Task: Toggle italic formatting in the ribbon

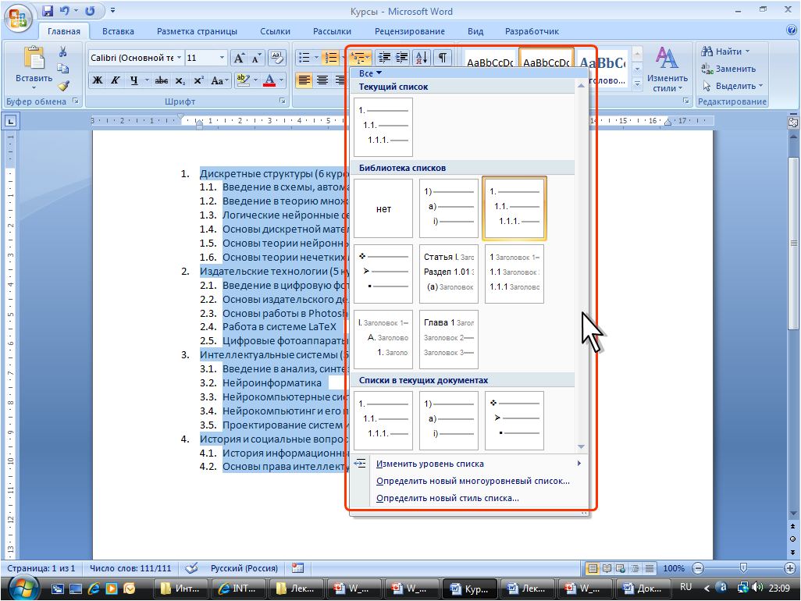Action: [x=116, y=80]
